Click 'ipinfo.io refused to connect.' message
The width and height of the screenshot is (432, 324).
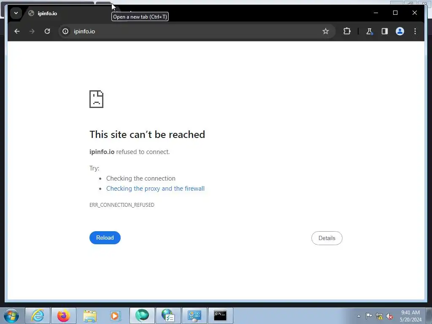(130, 152)
